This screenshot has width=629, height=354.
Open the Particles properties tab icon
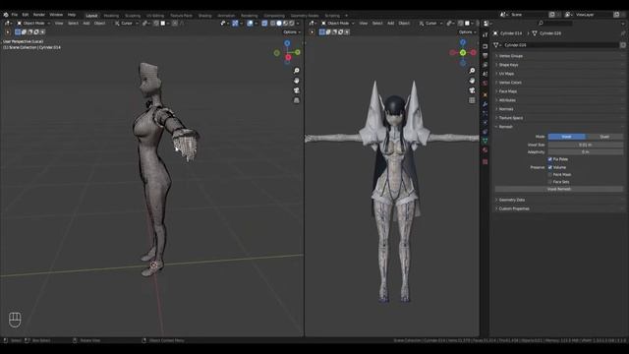coord(485,113)
